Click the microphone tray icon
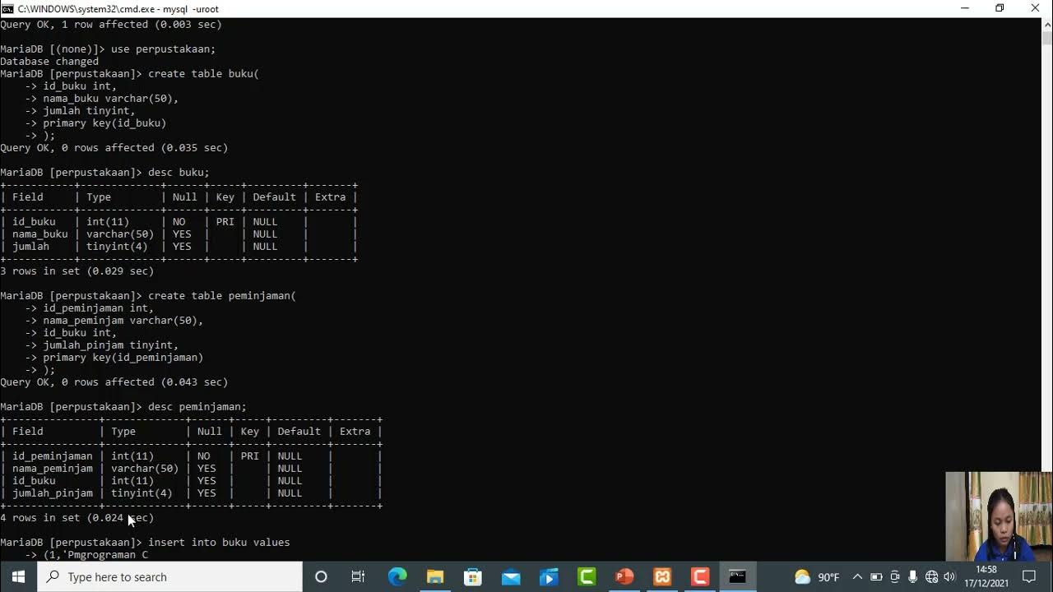The width and height of the screenshot is (1053, 592). [913, 577]
